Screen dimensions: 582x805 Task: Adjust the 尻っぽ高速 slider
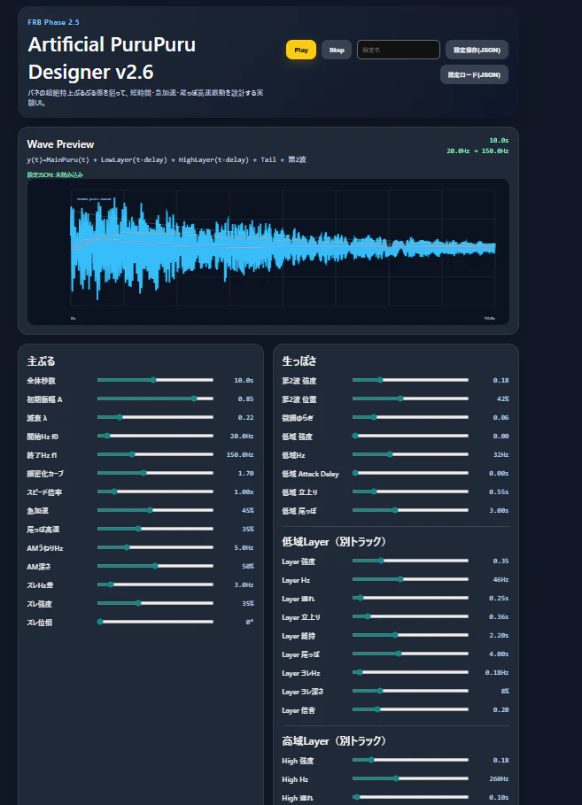pyautogui.click(x=155, y=529)
